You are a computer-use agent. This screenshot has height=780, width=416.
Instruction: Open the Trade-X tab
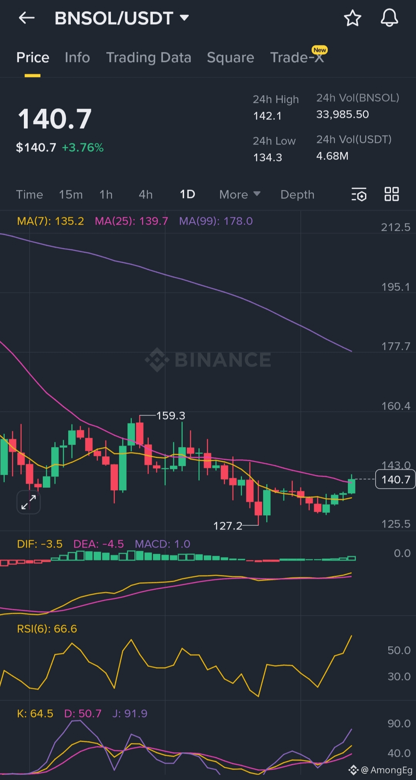click(x=297, y=57)
